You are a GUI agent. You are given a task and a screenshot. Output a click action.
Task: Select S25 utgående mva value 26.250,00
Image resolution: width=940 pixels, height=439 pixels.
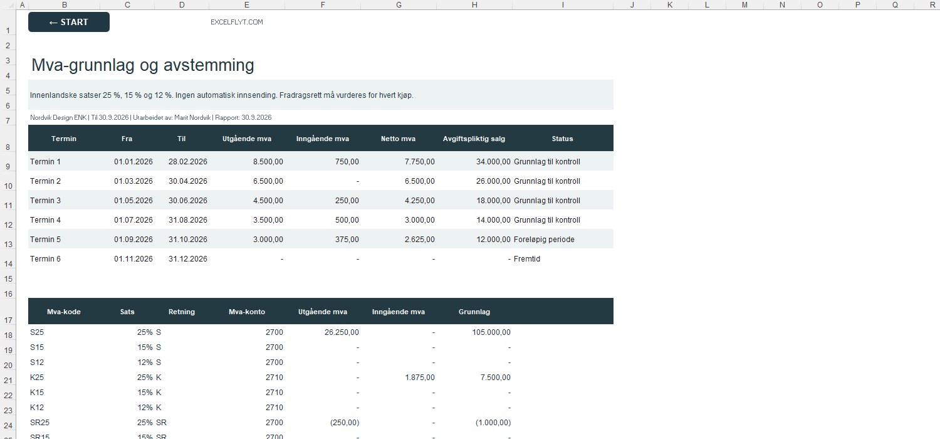tap(323, 332)
